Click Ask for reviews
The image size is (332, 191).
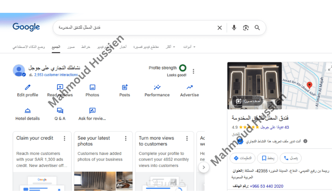click(x=92, y=114)
